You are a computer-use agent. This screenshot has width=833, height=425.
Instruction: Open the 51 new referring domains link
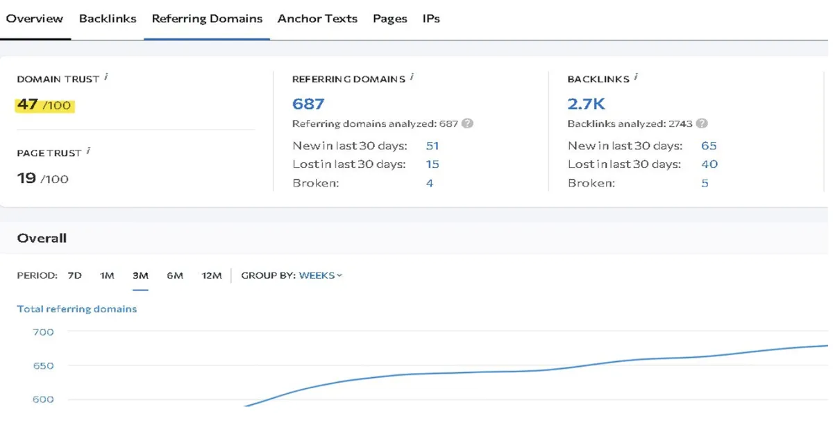click(432, 146)
